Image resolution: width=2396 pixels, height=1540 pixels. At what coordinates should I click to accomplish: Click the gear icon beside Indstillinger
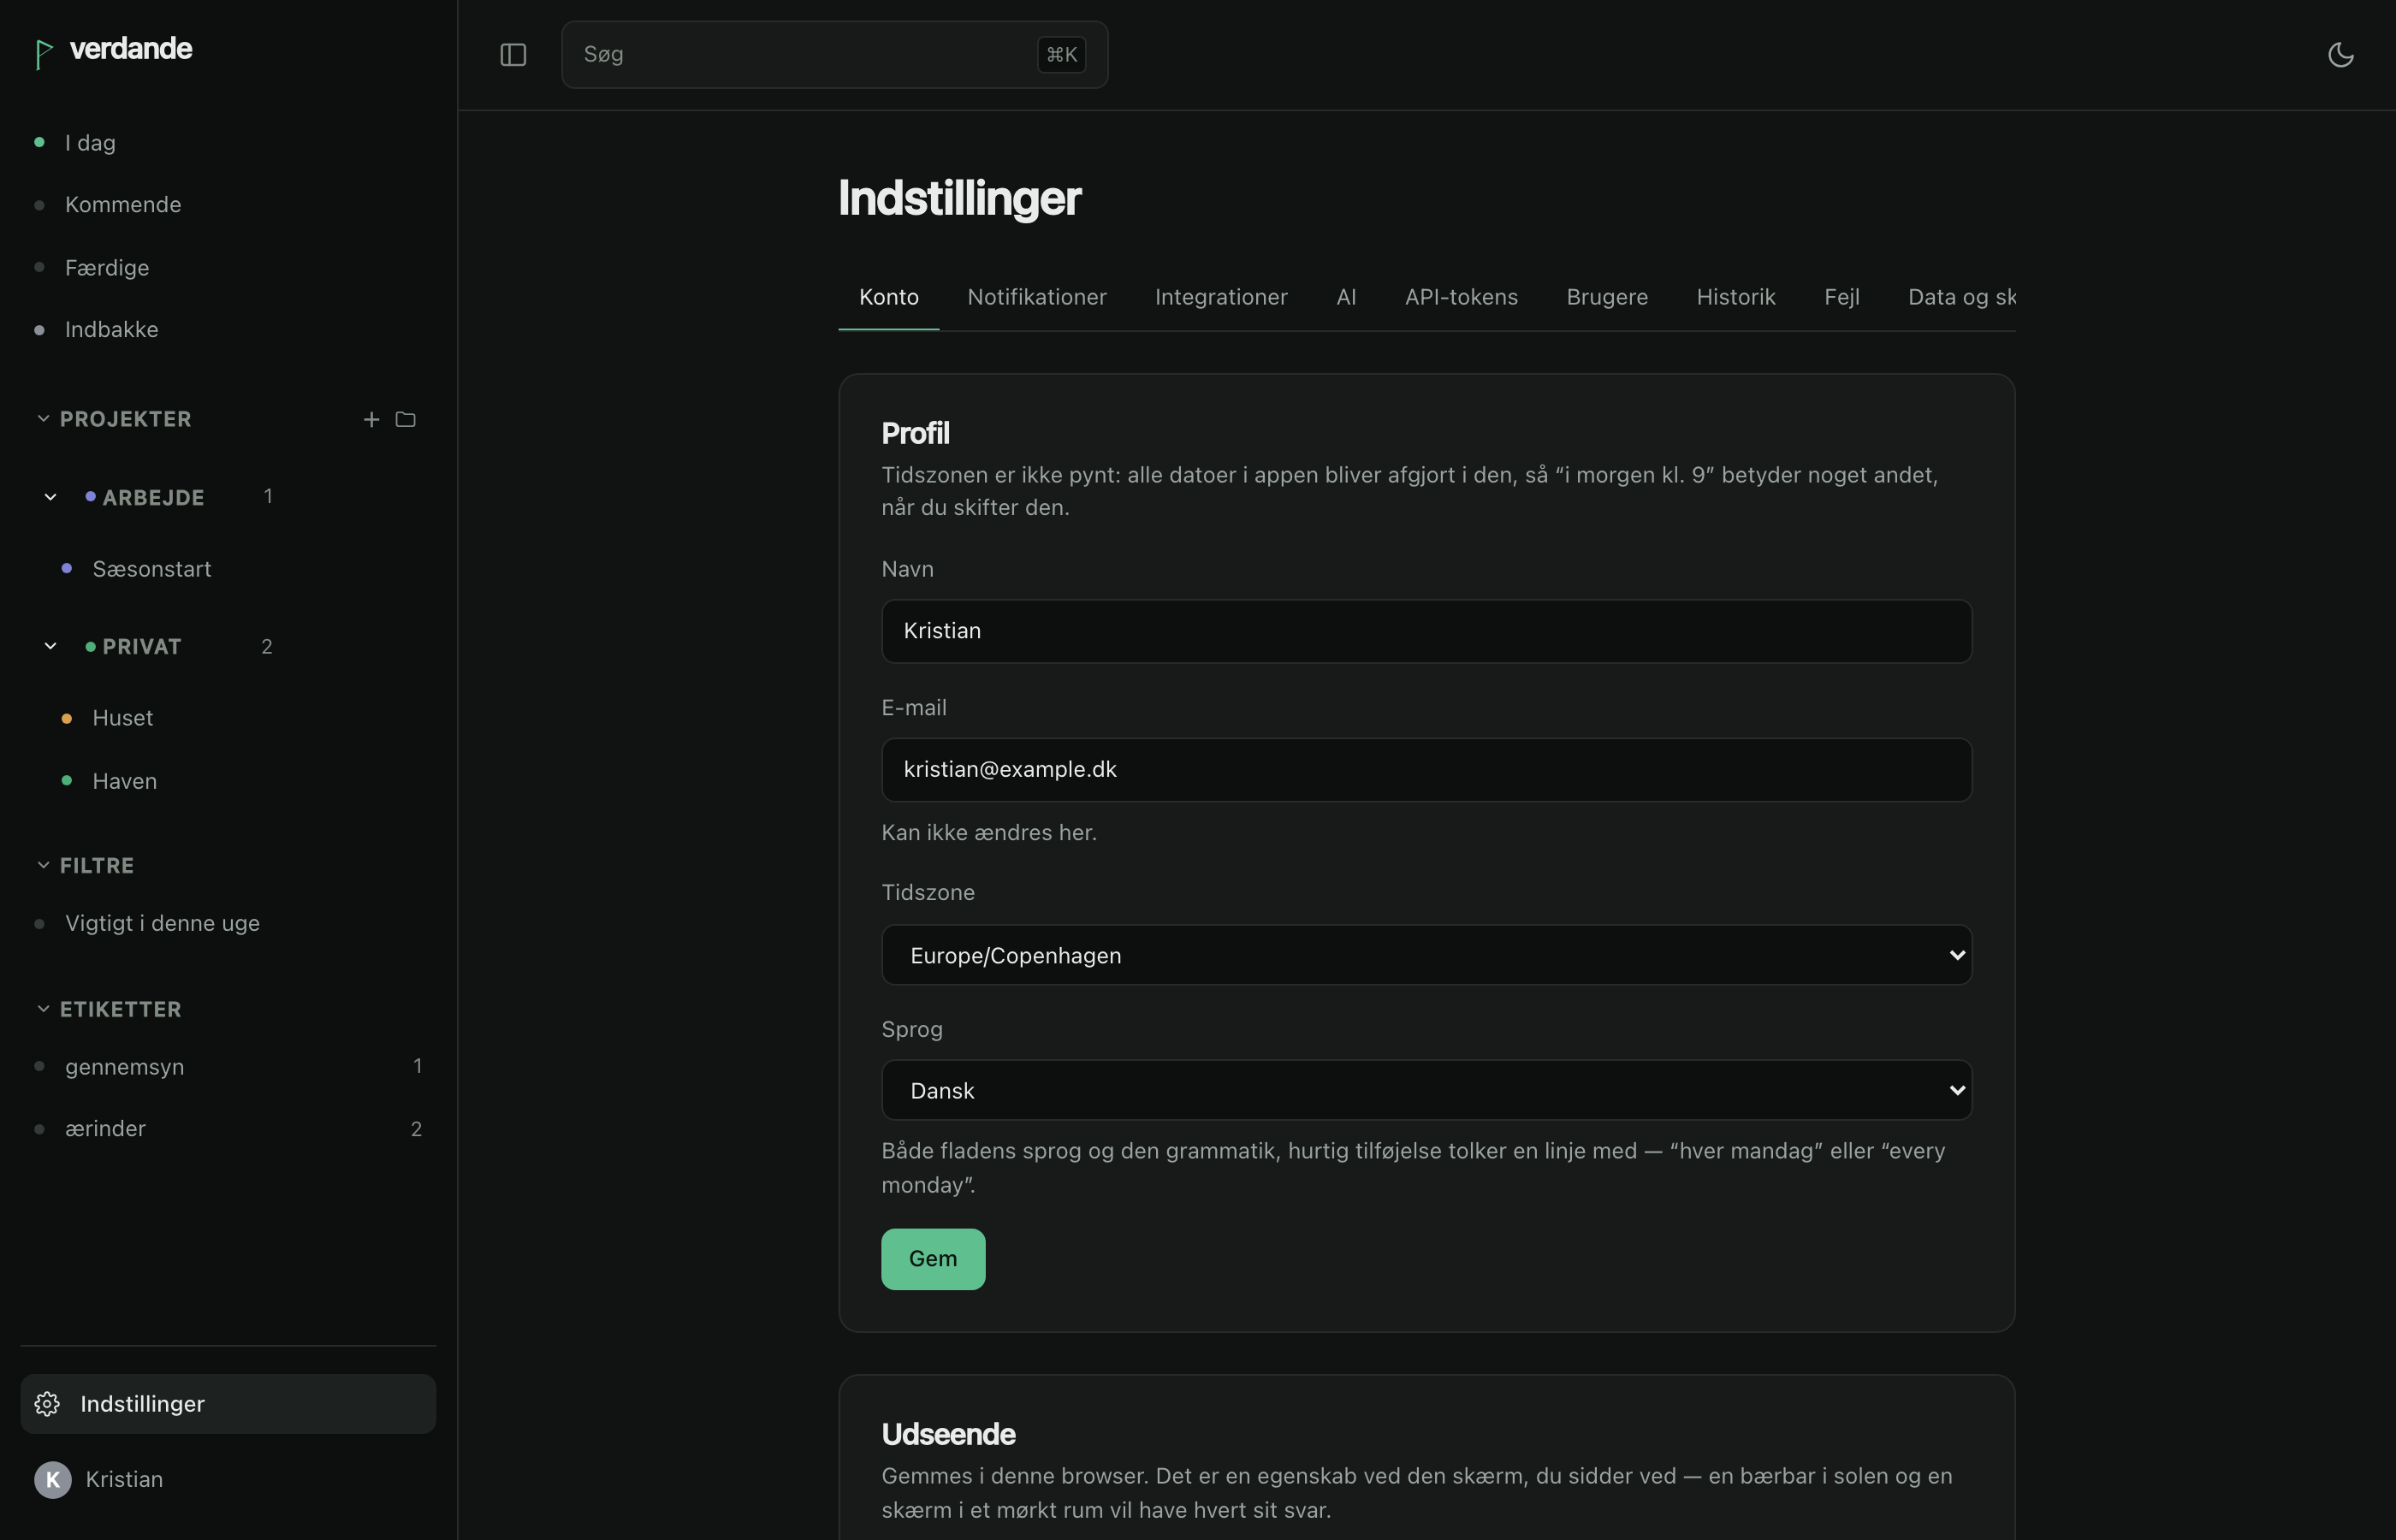click(x=47, y=1404)
